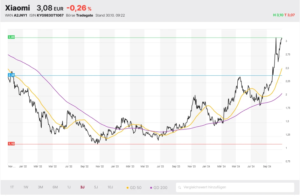Click the green 3,09 high price marker

(x=11, y=37)
